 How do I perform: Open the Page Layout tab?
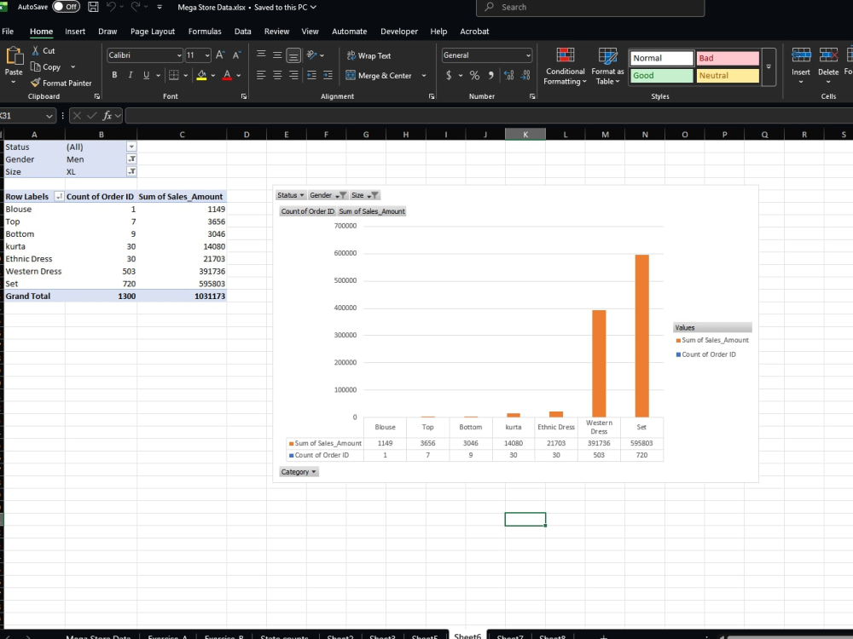153,32
